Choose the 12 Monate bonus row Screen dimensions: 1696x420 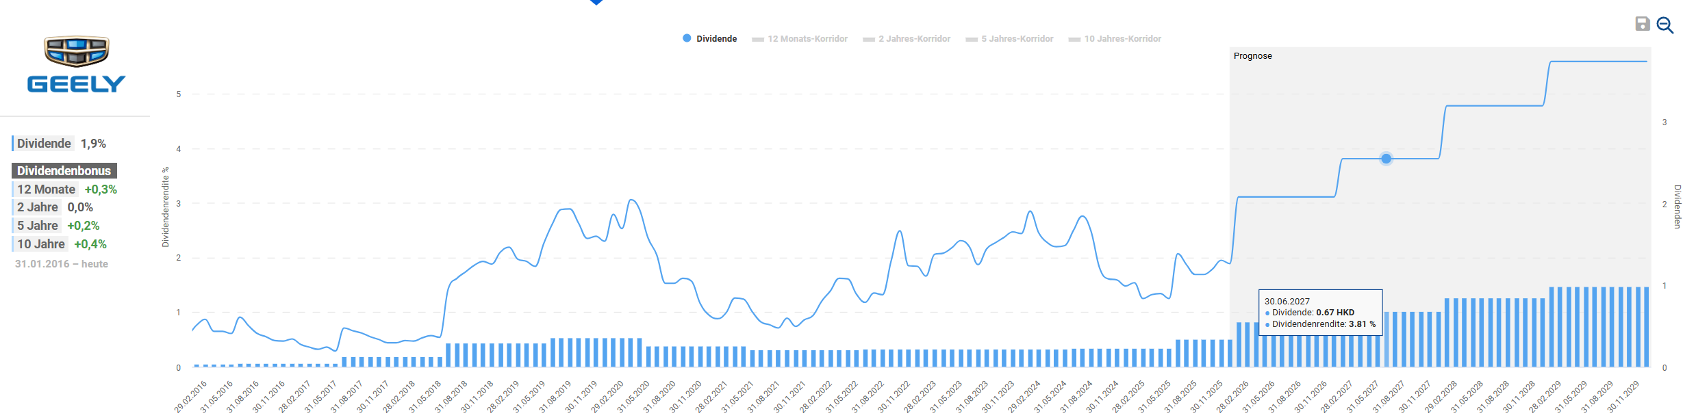point(66,189)
